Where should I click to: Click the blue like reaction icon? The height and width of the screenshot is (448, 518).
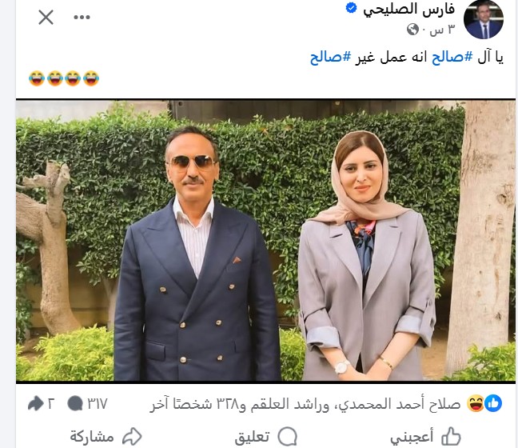pyautogui.click(x=493, y=404)
